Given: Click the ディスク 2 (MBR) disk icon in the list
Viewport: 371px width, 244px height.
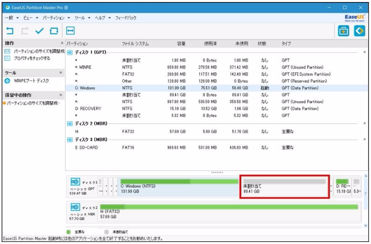Looking at the screenshot, I should [x=70, y=124].
